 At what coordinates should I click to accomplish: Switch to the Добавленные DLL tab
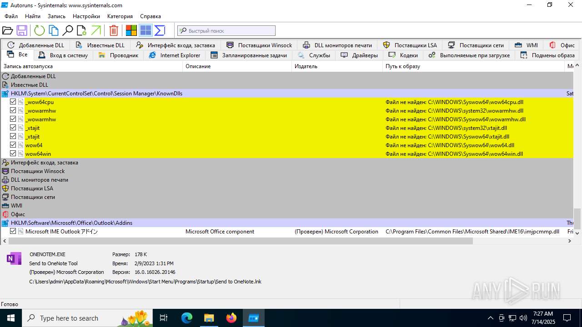[x=35, y=45]
